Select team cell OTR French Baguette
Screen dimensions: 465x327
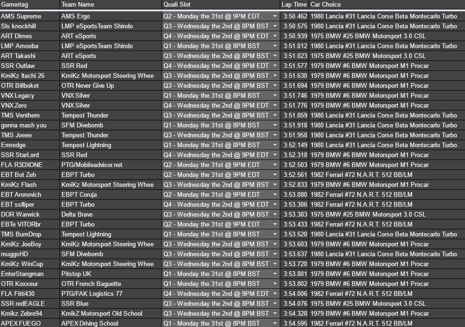coord(111,284)
